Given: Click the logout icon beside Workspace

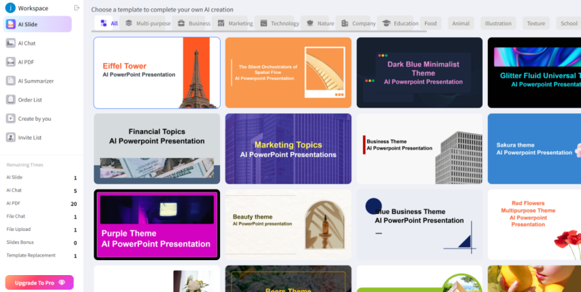Looking at the screenshot, I should pyautogui.click(x=77, y=7).
